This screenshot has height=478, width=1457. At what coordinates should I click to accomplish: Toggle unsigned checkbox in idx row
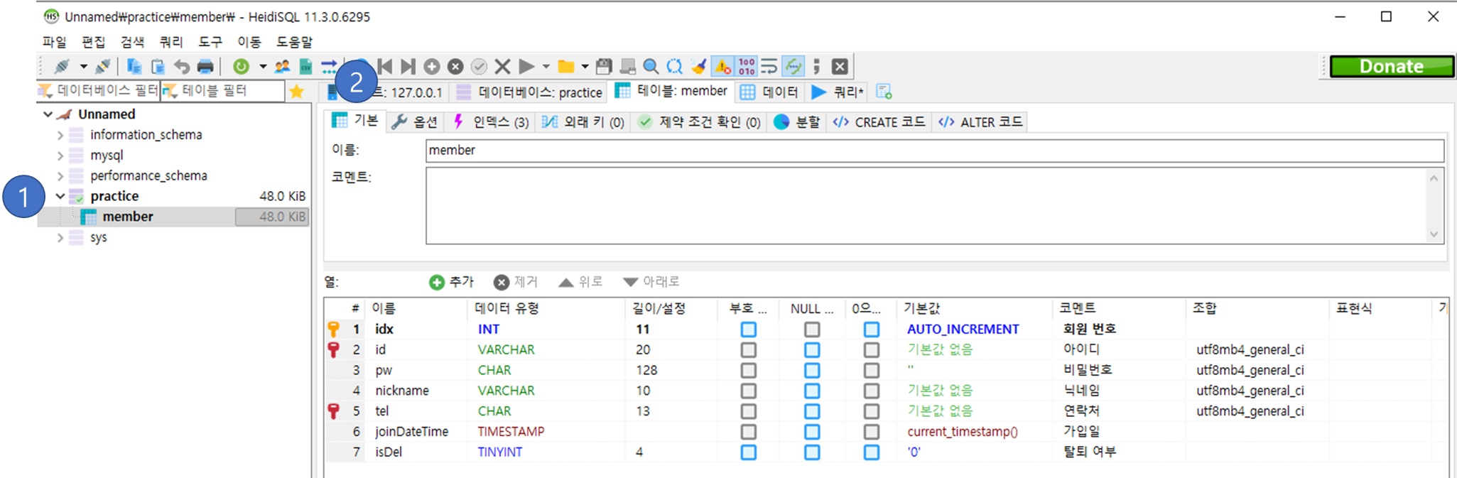(x=749, y=330)
